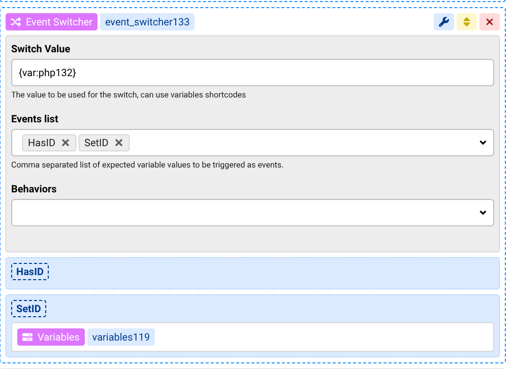Focus the Switch Value input field
The width and height of the screenshot is (516, 369).
(x=252, y=73)
